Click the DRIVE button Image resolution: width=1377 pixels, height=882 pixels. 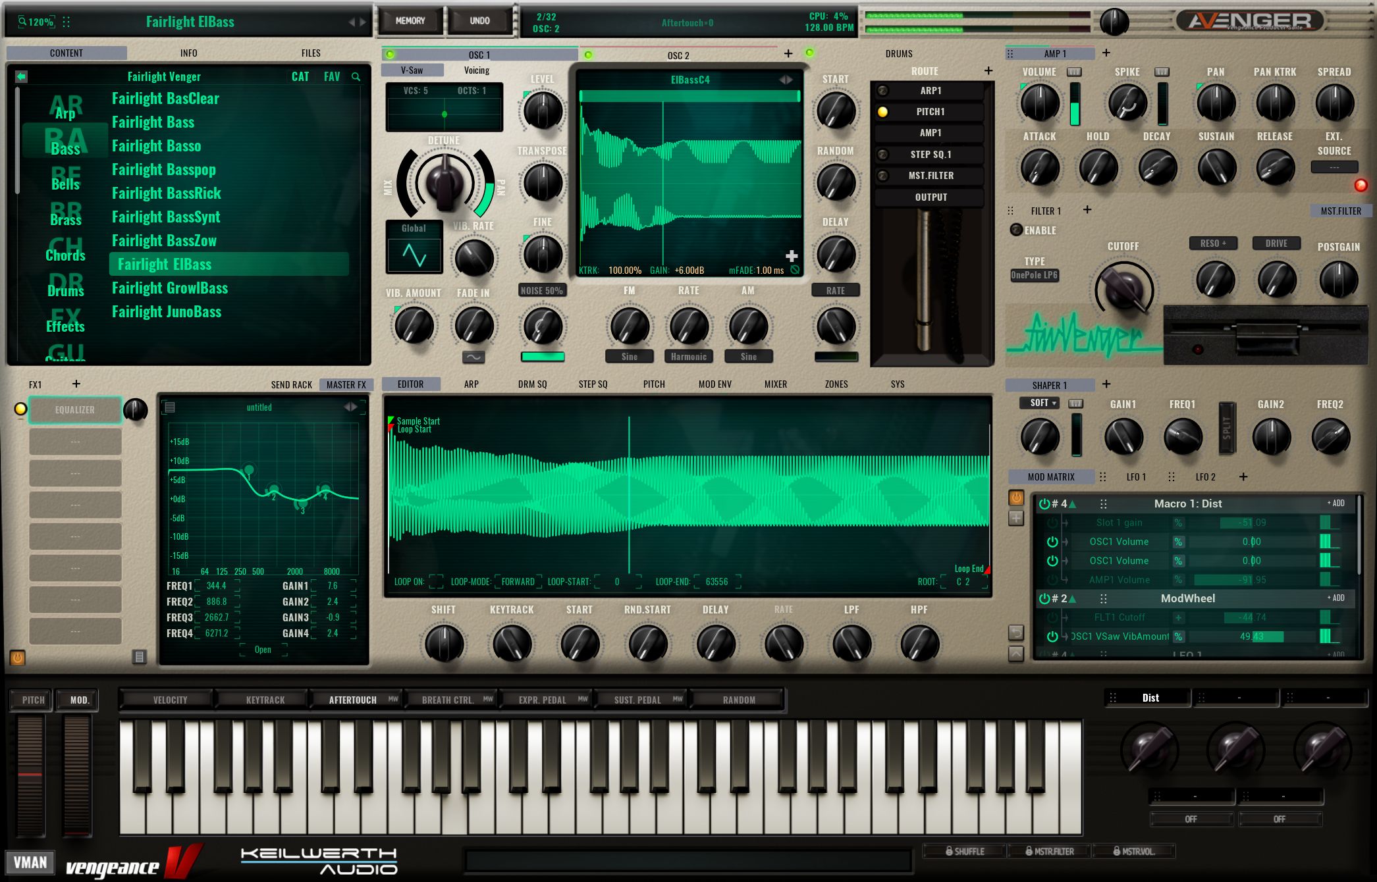click(x=1276, y=244)
